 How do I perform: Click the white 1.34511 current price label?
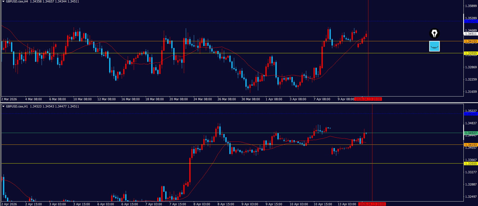tap(471, 34)
